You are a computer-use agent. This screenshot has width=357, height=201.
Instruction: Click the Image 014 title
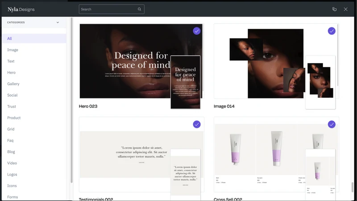pos(224,106)
